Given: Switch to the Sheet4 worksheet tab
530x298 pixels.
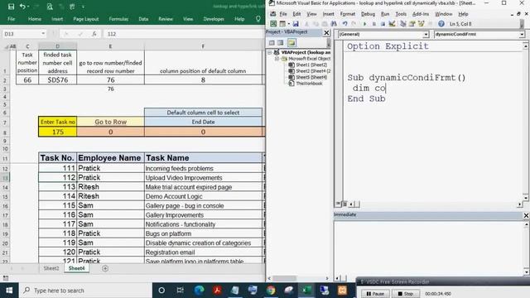Looking at the screenshot, I should click(x=77, y=268).
